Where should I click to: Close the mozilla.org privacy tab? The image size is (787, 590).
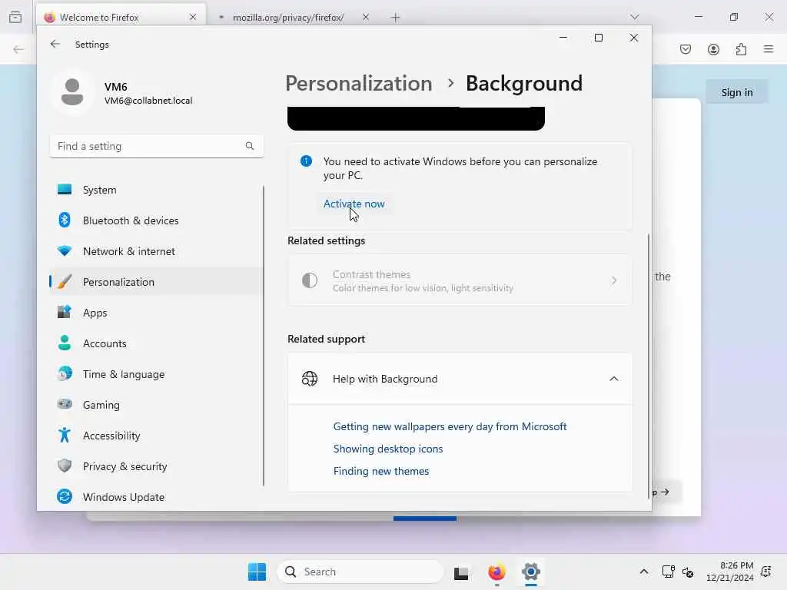[365, 17]
